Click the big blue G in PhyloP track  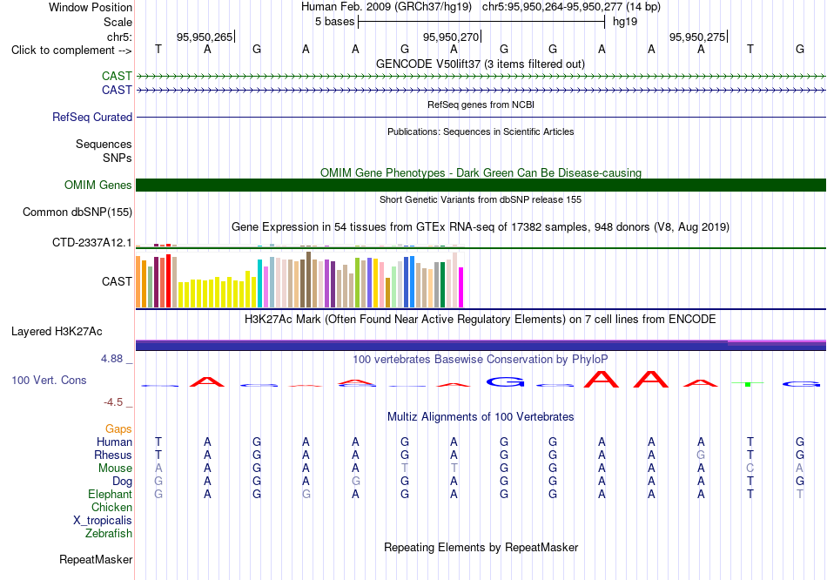click(x=505, y=381)
